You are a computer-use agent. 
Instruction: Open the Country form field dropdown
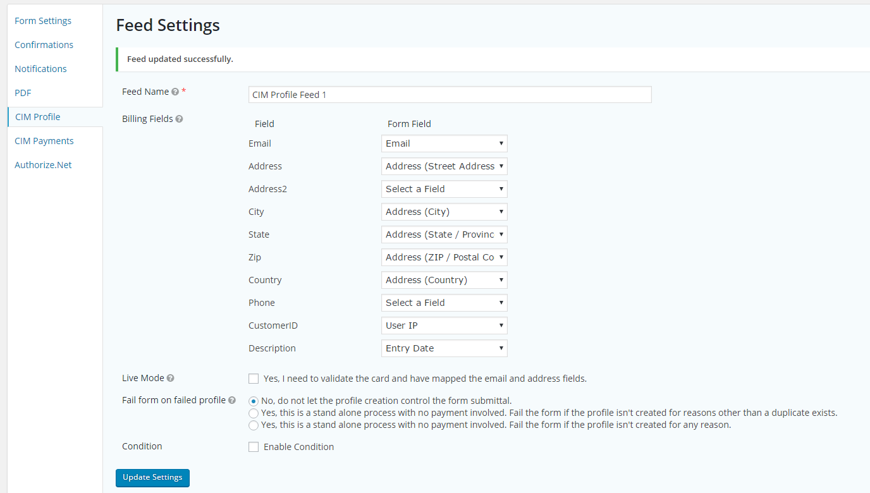pos(444,280)
